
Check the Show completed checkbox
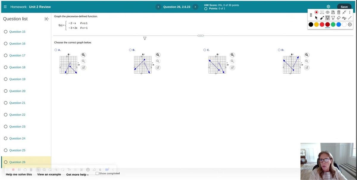click(x=97, y=173)
